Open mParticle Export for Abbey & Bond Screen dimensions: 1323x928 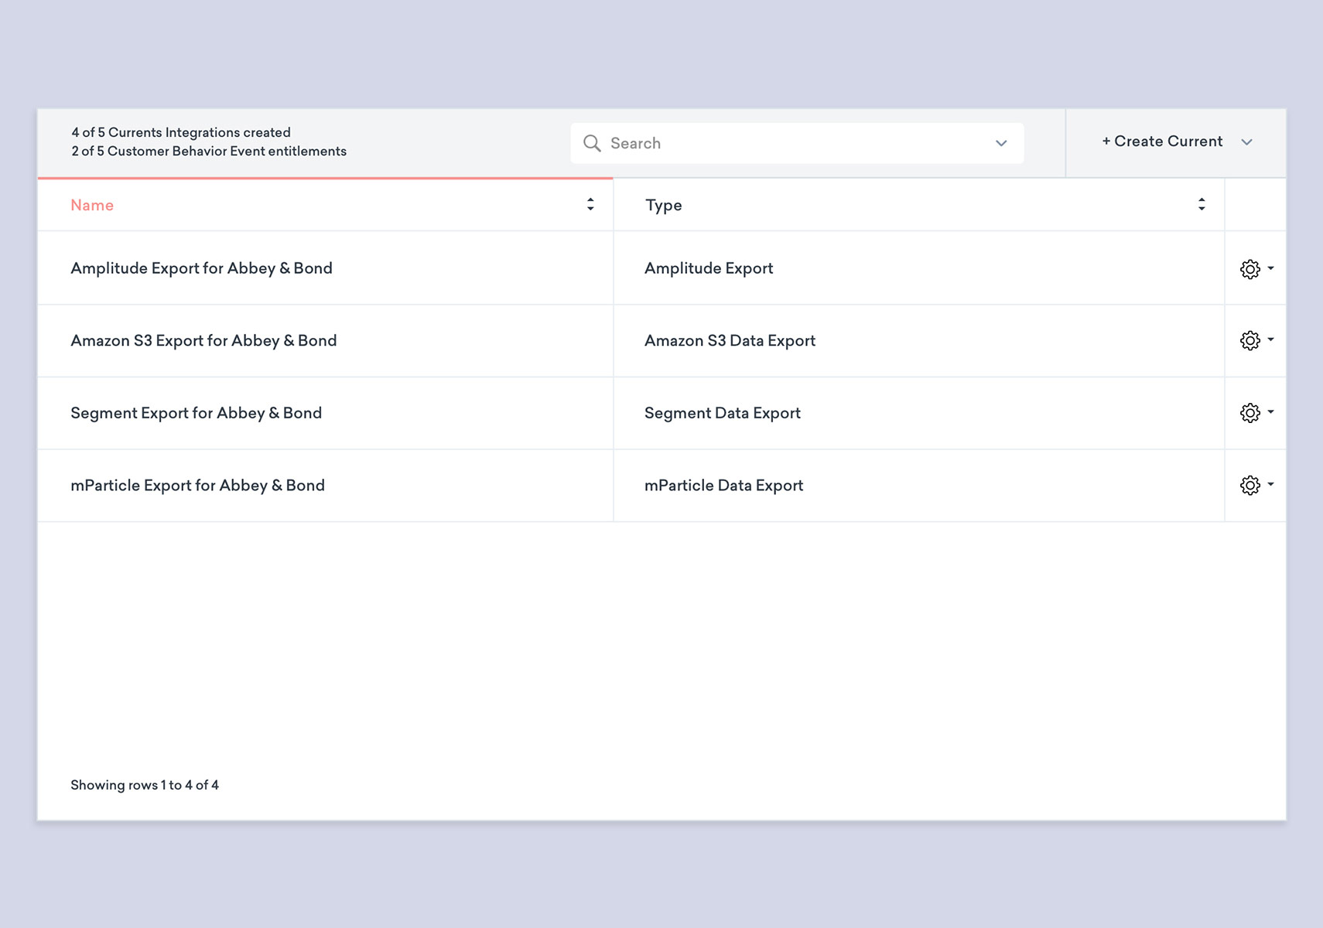(x=197, y=486)
